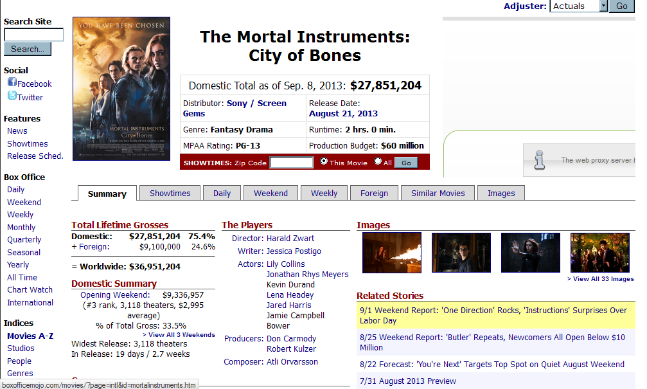
Task: Open the movie poster image
Action: (x=121, y=89)
